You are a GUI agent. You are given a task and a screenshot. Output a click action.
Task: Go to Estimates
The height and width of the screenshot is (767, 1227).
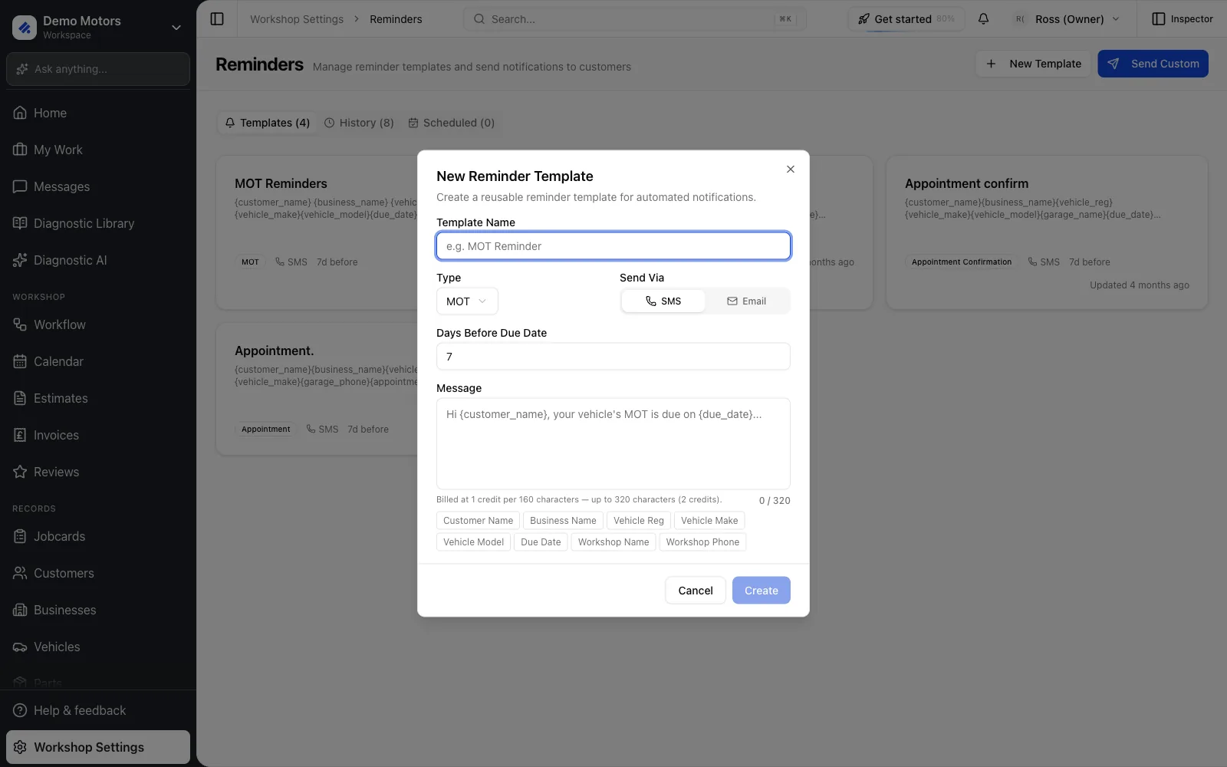(98, 398)
